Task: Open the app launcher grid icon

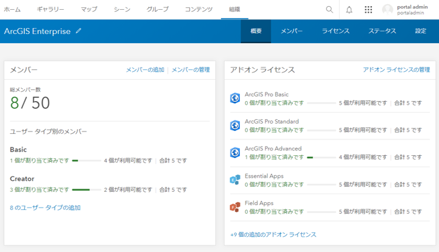Action: (x=368, y=10)
